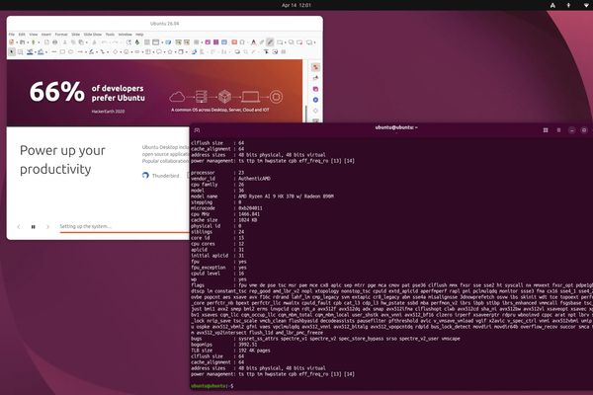The image size is (593, 395).
Task: Click the cpu MHz value '1466.841'
Action: [x=249, y=214]
